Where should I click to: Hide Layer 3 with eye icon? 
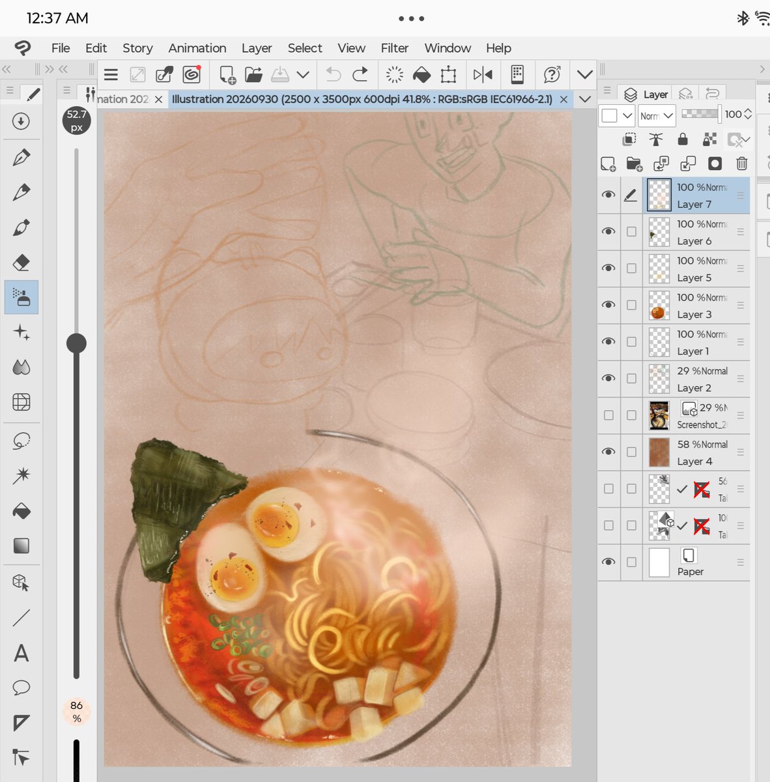tap(608, 305)
